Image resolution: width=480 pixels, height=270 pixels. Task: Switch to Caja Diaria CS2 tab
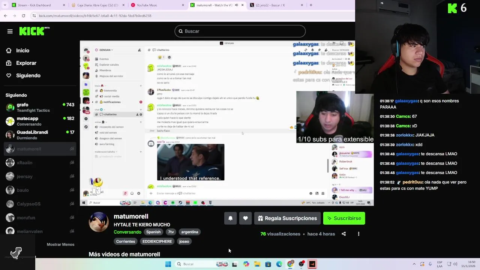click(97, 5)
